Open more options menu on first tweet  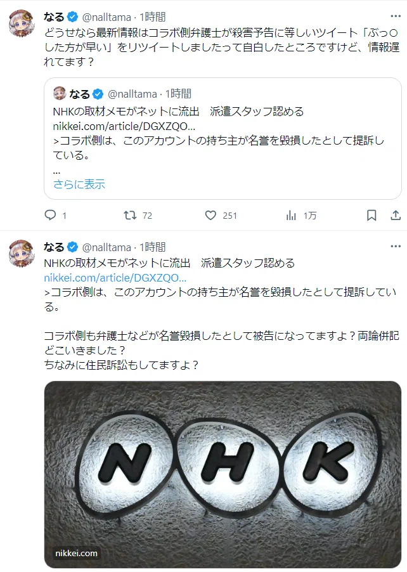396,16
